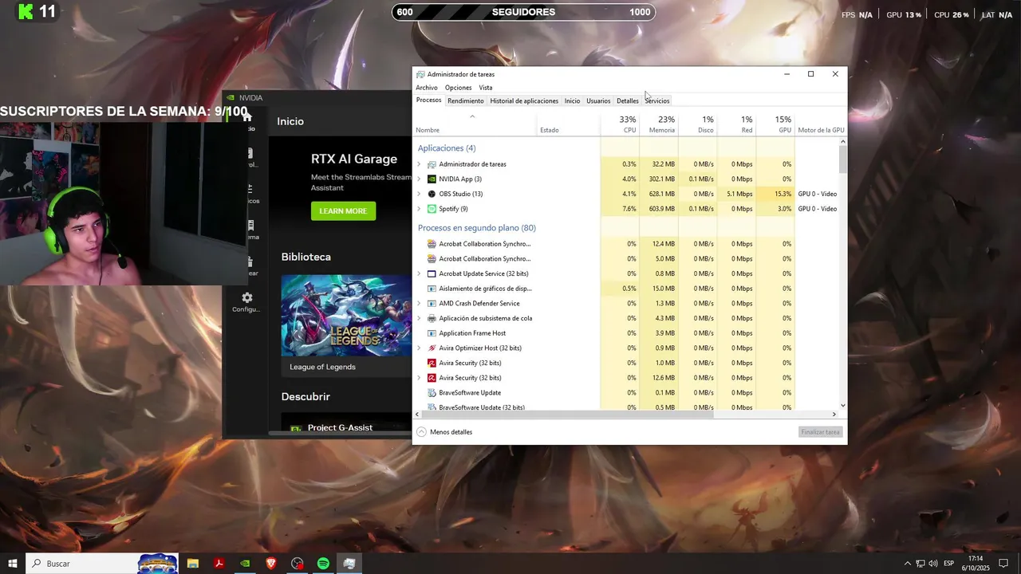Switch to the Usuarios tab
The height and width of the screenshot is (574, 1021).
click(x=598, y=101)
